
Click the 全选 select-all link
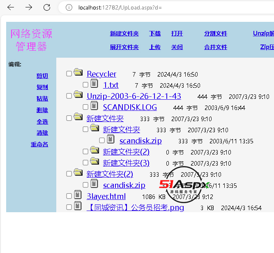tap(42, 122)
